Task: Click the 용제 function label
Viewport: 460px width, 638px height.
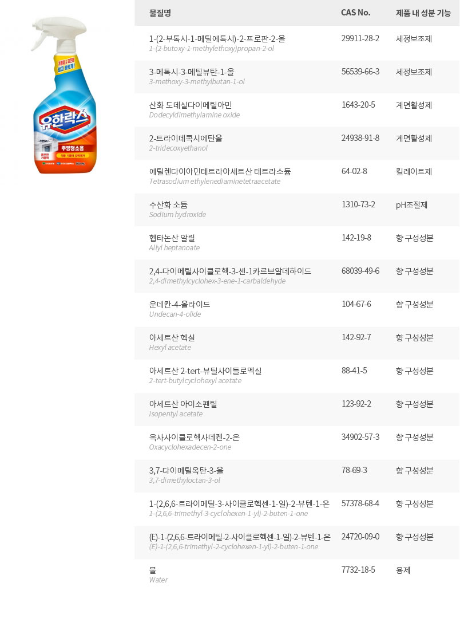Action: tap(403, 570)
